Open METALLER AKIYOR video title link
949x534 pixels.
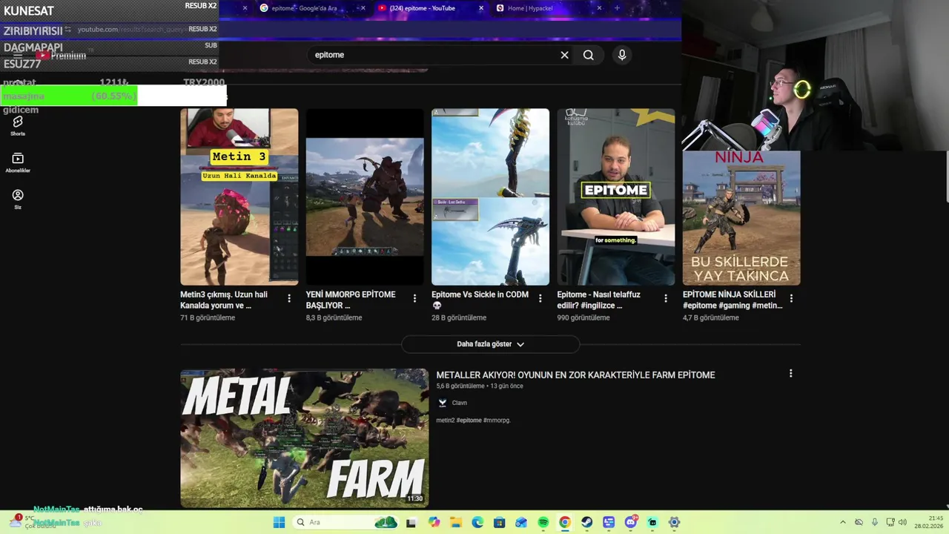coord(575,375)
